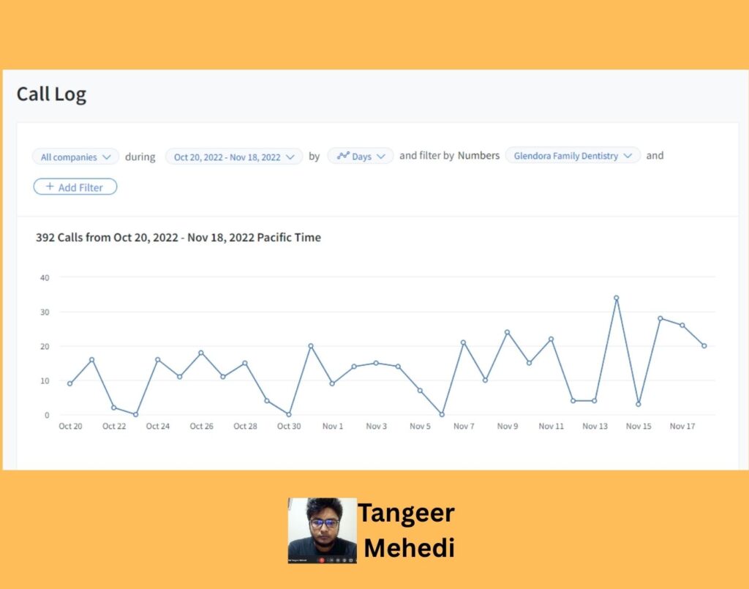The image size is (749, 589).
Task: Select the highest peak data point near Nov 14
Action: point(616,298)
